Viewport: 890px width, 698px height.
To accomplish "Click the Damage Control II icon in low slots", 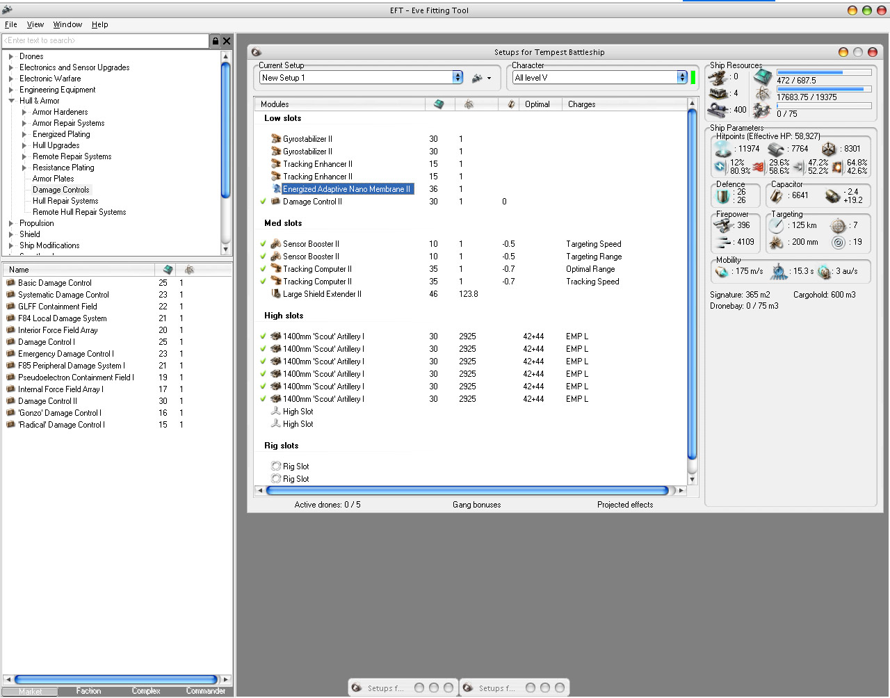I will click(276, 202).
